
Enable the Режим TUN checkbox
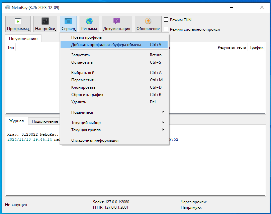point(166,20)
